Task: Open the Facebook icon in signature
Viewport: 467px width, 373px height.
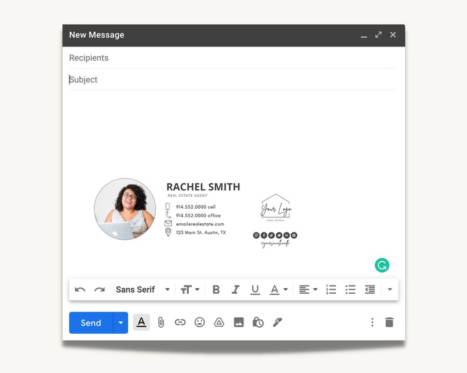Action: (264, 236)
